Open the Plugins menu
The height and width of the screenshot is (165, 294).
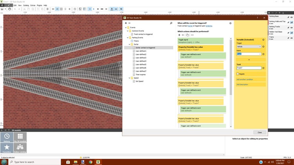[39, 5]
